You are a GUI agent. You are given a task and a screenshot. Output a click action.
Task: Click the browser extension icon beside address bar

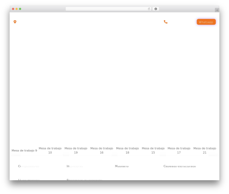click(156, 9)
